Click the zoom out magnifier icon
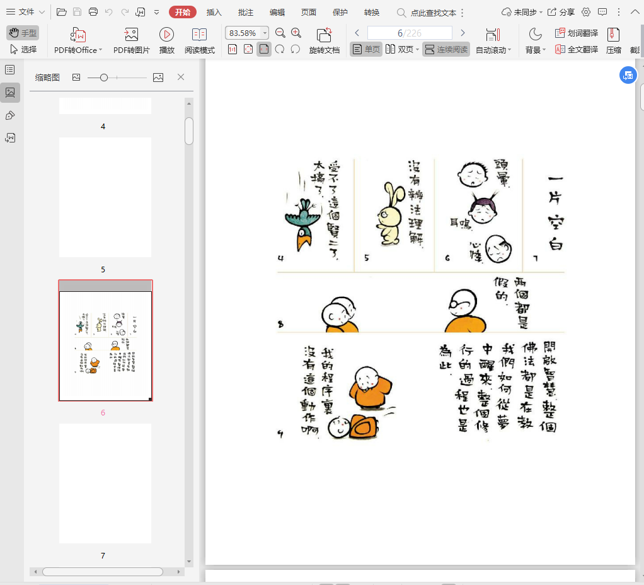 pos(280,33)
